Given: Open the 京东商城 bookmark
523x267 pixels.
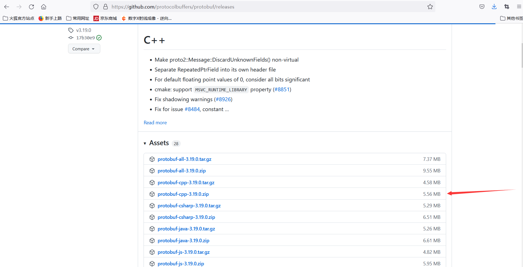Looking at the screenshot, I should [x=105, y=18].
